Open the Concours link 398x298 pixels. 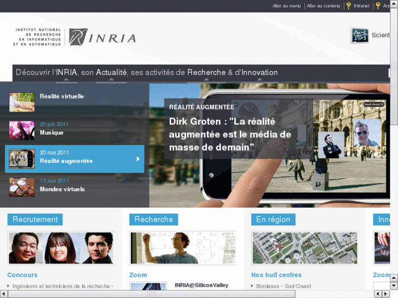(x=22, y=275)
